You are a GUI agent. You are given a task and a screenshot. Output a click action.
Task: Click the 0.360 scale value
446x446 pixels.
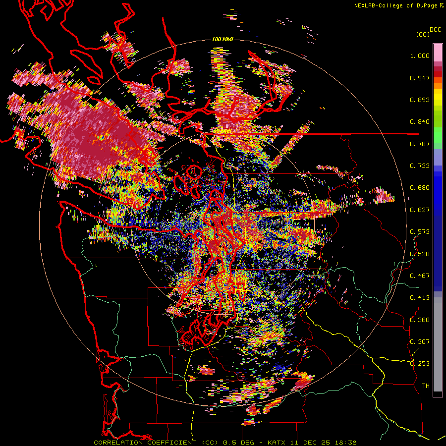coord(420,320)
